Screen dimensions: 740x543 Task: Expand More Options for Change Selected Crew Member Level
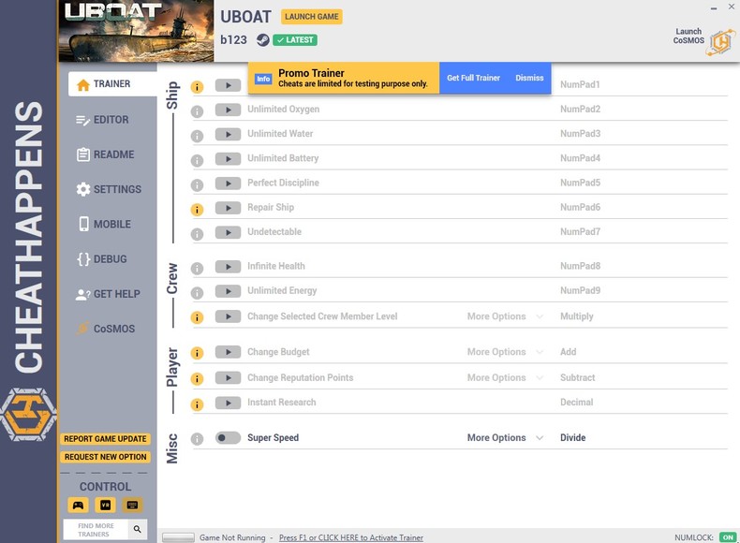click(x=505, y=316)
